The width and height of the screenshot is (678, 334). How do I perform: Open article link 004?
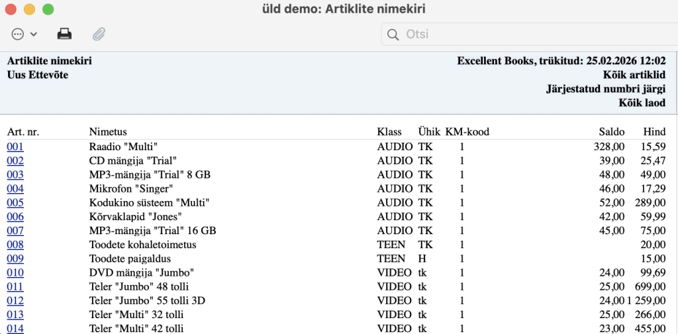(15, 188)
